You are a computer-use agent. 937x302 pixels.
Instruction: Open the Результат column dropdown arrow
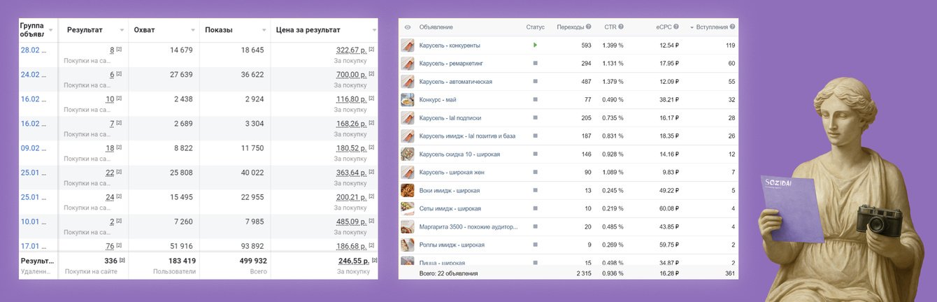click(122, 31)
